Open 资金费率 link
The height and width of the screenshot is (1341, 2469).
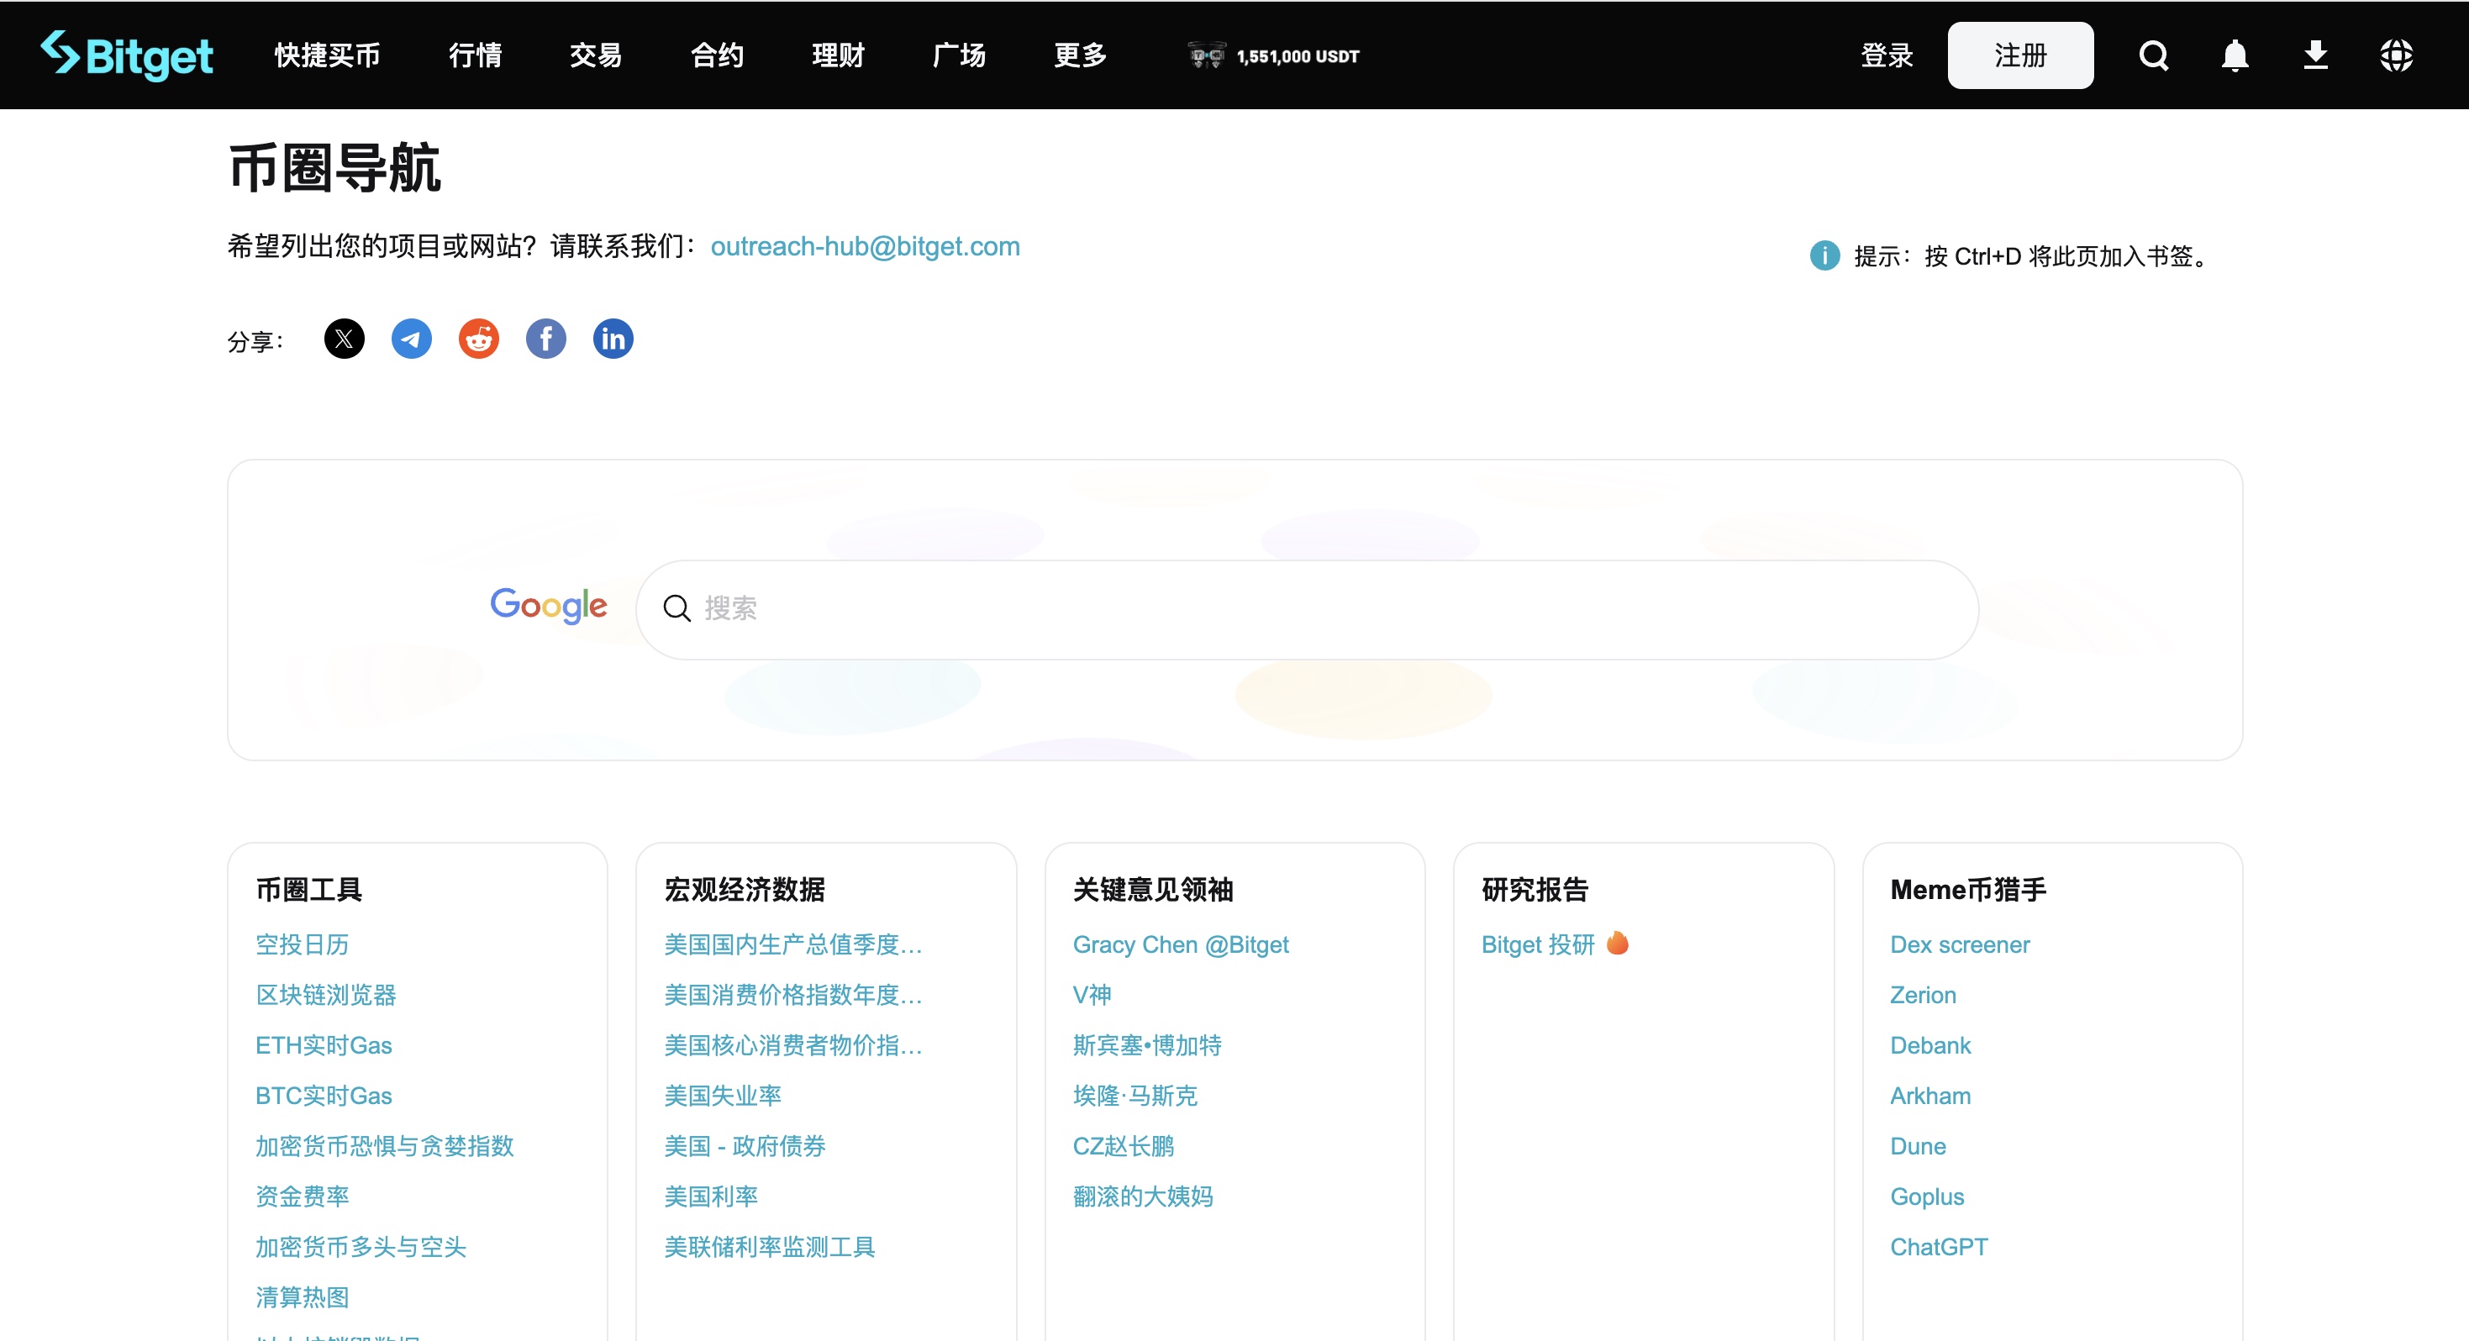pyautogui.click(x=302, y=1196)
